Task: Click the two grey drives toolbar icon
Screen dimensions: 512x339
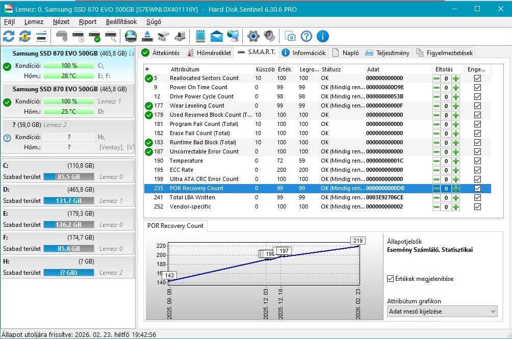Action: tap(164, 36)
